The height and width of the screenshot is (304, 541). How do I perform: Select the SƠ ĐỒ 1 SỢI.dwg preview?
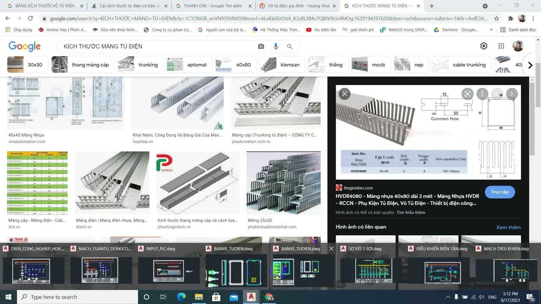click(368, 266)
